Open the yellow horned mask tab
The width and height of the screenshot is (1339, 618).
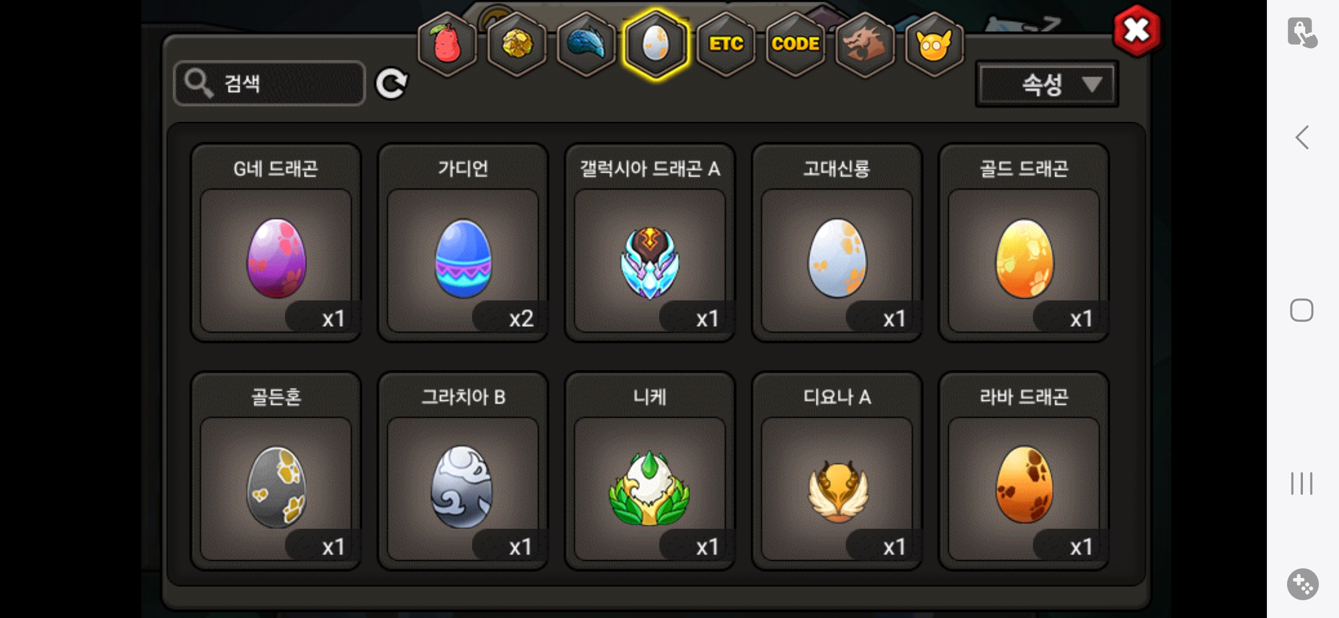[x=934, y=44]
